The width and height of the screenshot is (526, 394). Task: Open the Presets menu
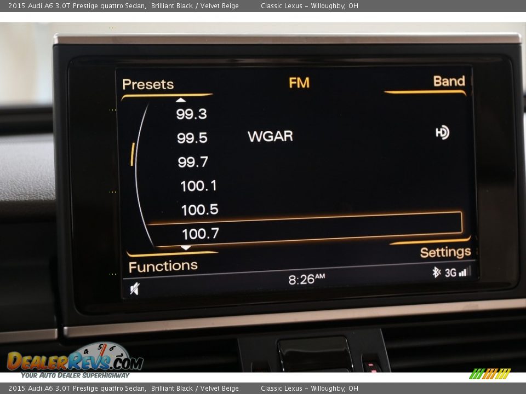tap(148, 84)
